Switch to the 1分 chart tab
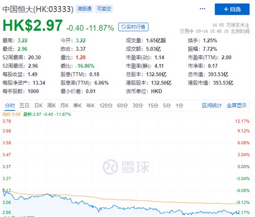The image size is (255, 217). (180, 106)
